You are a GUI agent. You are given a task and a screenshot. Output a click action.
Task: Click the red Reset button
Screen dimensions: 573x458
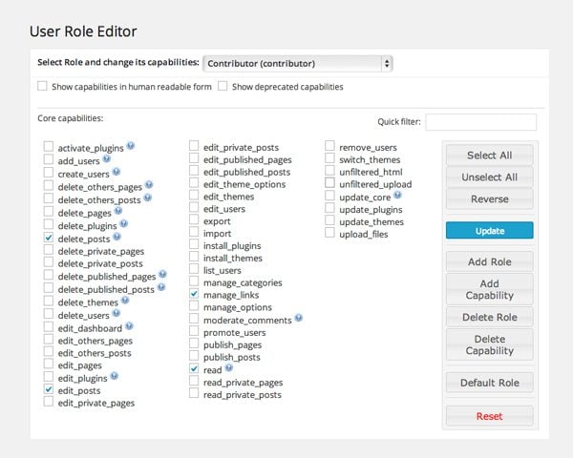489,416
